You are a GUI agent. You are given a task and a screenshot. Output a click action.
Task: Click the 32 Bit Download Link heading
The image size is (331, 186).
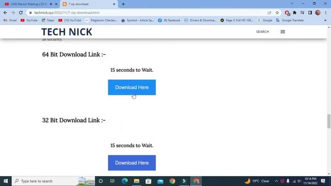click(x=74, y=120)
